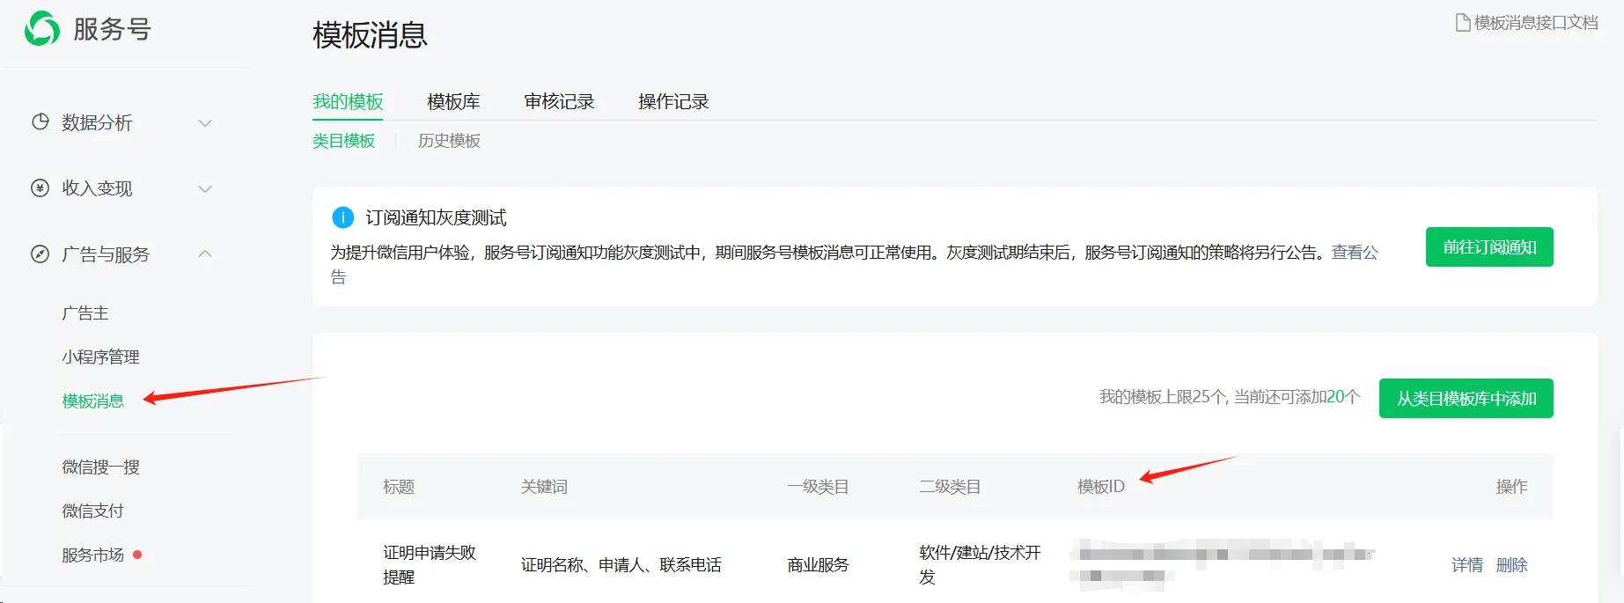Open the 操作记录 tab
Viewport: 1624px width, 603px height.
point(673,102)
